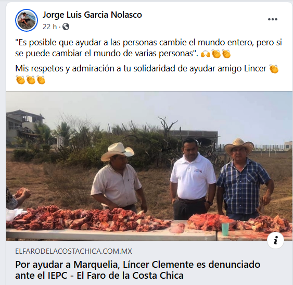Image resolution: width=293 pixels, height=285 pixels.
Task: Open Jorge Luis Garcia Nolasco's profile picture
Action: tap(27, 20)
